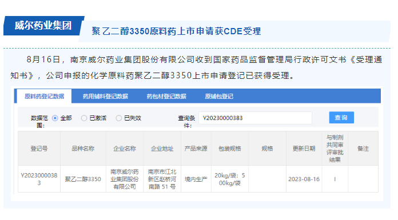This screenshot has height=220, width=398.
Task: Click the headline 聚乙二醇3350原料药上市申请获CDE受理
Action: (x=176, y=31)
